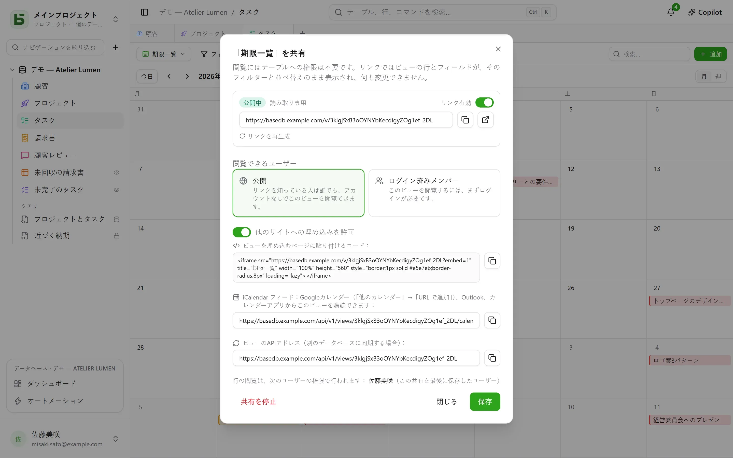Go to next month arrow
Screen dimensions: 733x458
187,76
